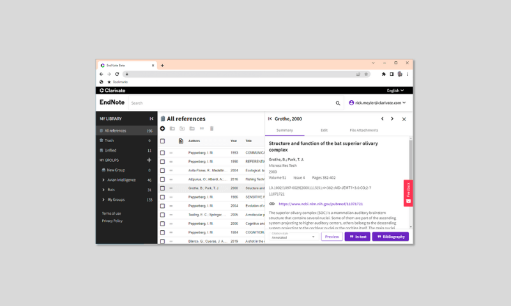Open the browser tab search chevron
The image size is (511, 306).
click(373, 62)
